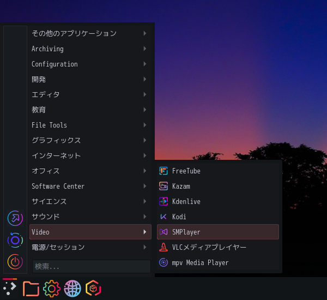
Task: Select the highlighted Video category
Action: pyautogui.click(x=90, y=232)
